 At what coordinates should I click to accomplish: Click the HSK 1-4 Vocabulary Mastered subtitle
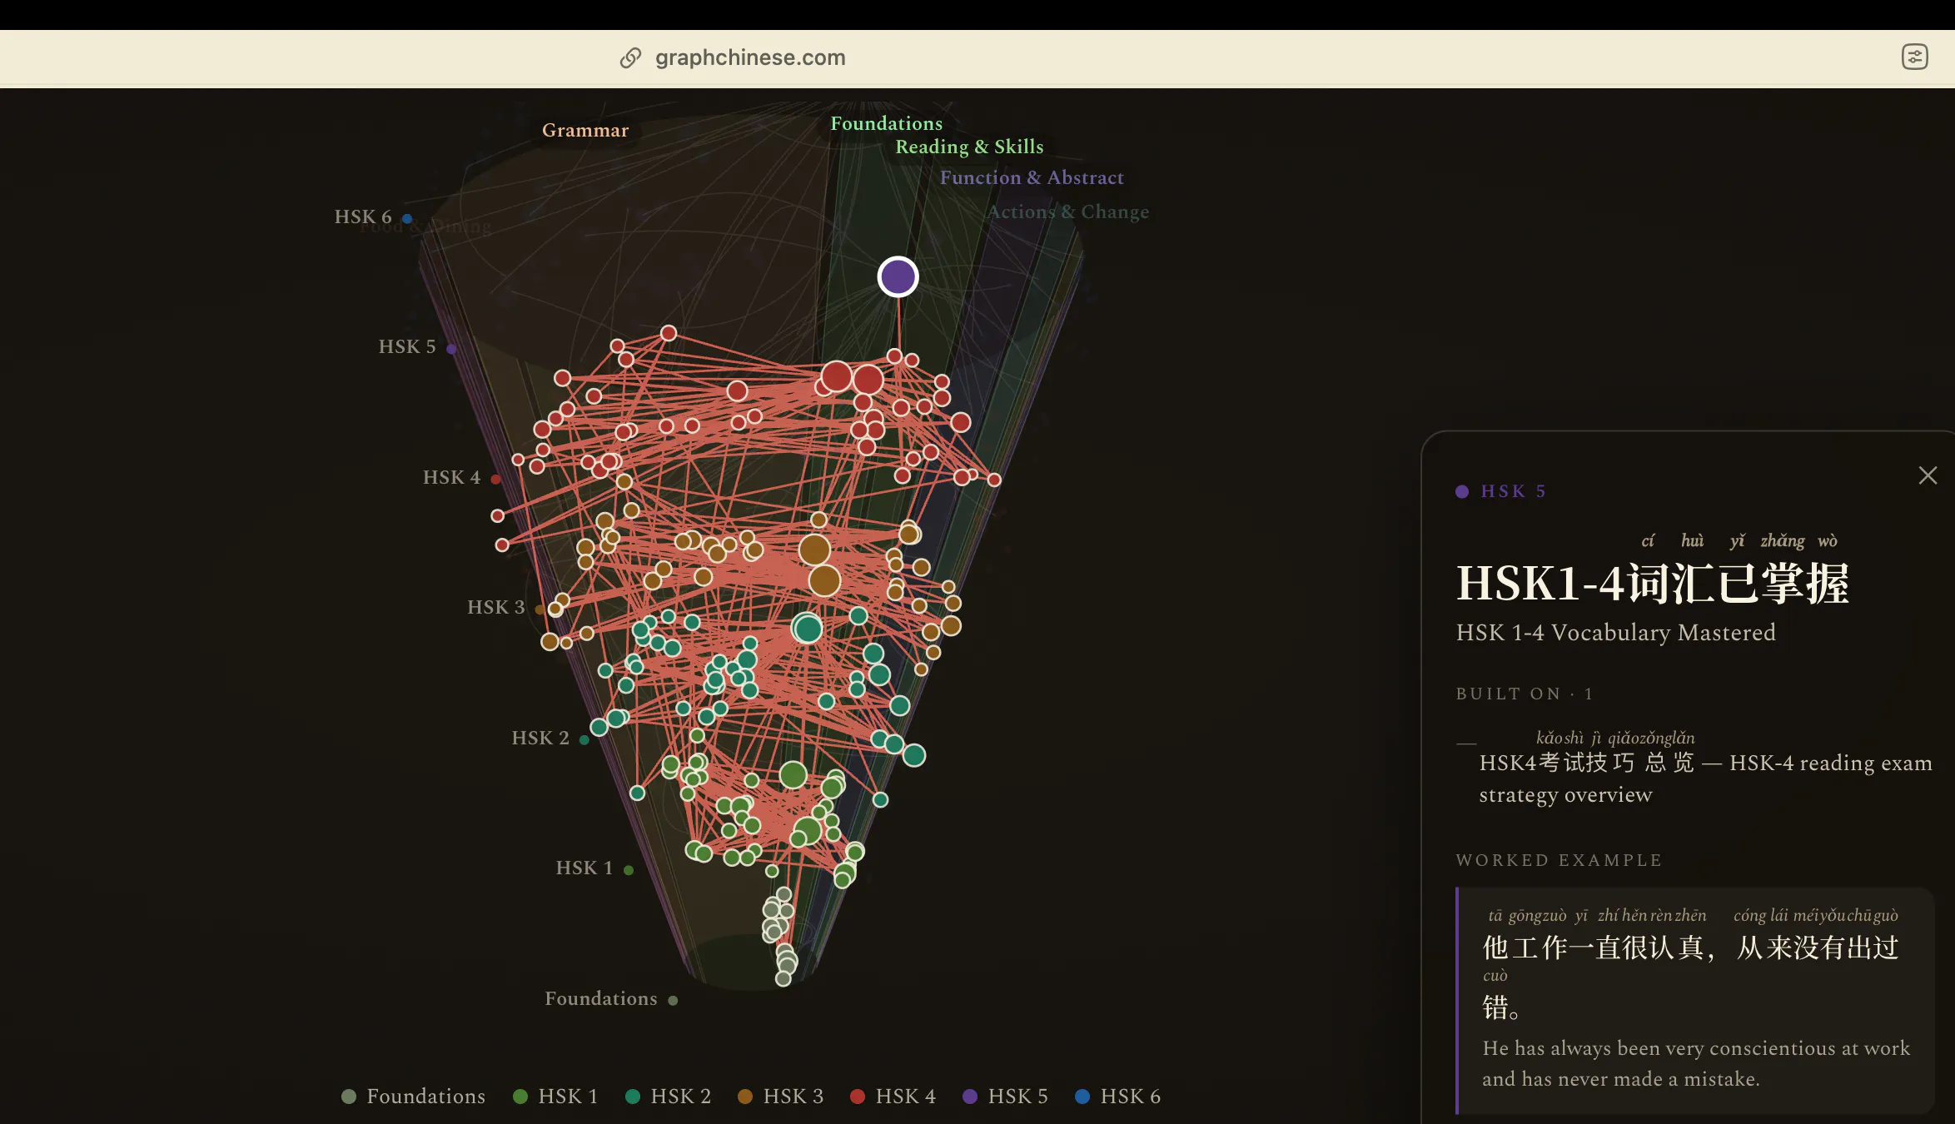tap(1615, 633)
